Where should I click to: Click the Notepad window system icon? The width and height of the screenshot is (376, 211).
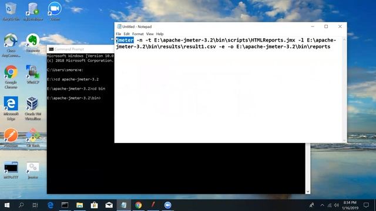pyautogui.click(x=119, y=26)
